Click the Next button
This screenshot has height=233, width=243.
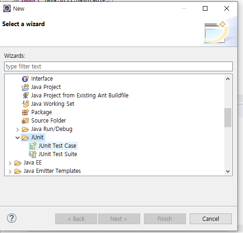[x=119, y=219]
